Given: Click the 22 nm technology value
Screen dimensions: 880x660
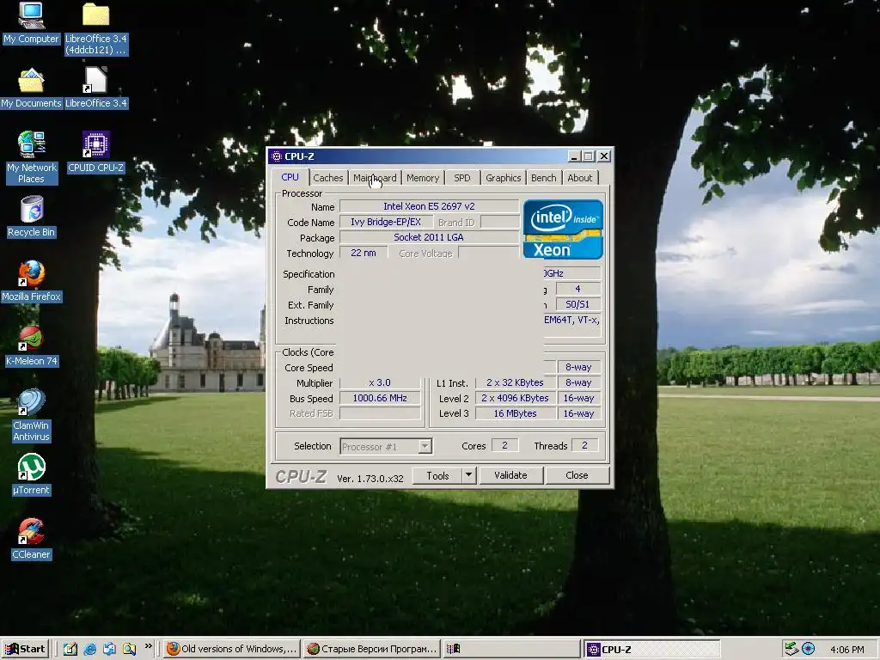Looking at the screenshot, I should pos(364,254).
